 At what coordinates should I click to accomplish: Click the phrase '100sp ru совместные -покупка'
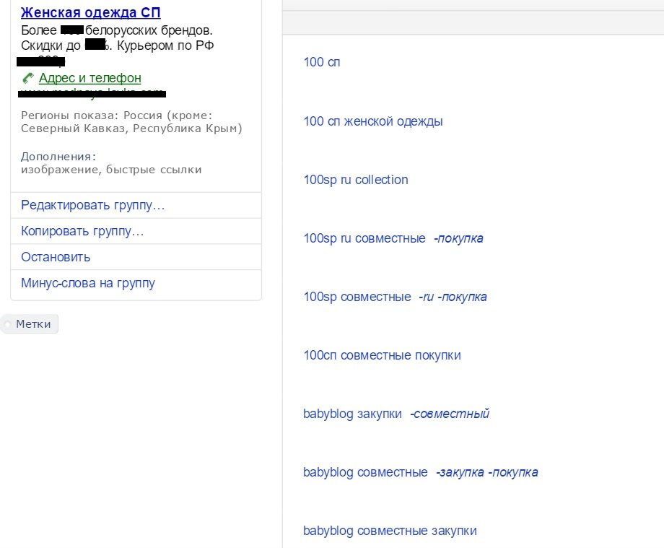(x=393, y=238)
